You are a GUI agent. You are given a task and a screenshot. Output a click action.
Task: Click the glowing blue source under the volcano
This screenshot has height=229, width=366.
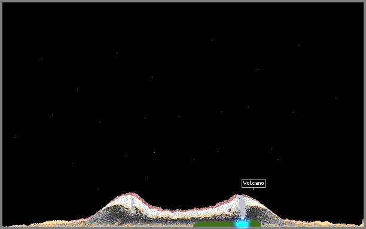click(242, 223)
